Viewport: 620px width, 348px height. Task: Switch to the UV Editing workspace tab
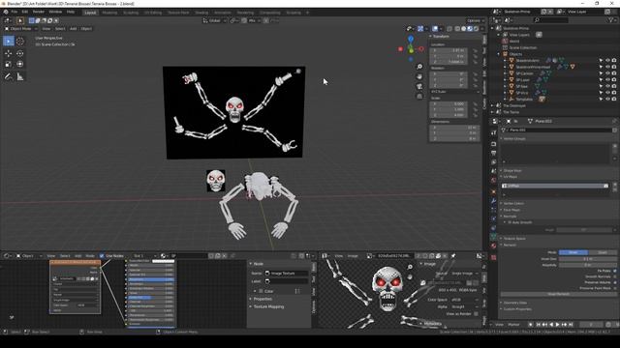[x=153, y=13]
